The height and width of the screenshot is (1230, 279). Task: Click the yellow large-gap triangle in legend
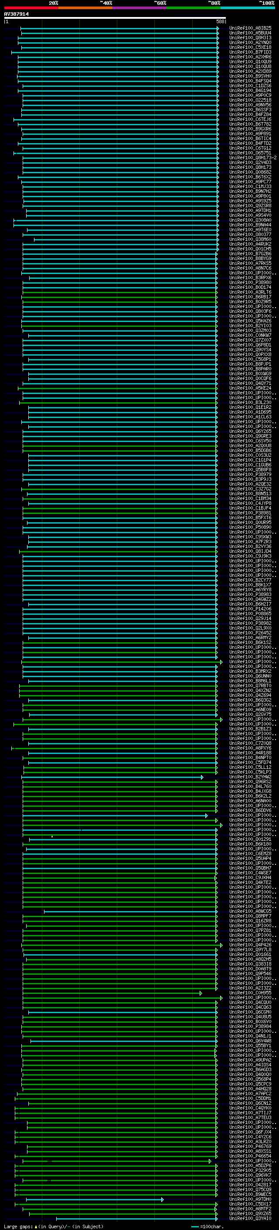tap(36, 1227)
